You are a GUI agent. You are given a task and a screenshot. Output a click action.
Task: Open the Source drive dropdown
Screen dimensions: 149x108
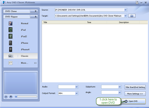125,10
